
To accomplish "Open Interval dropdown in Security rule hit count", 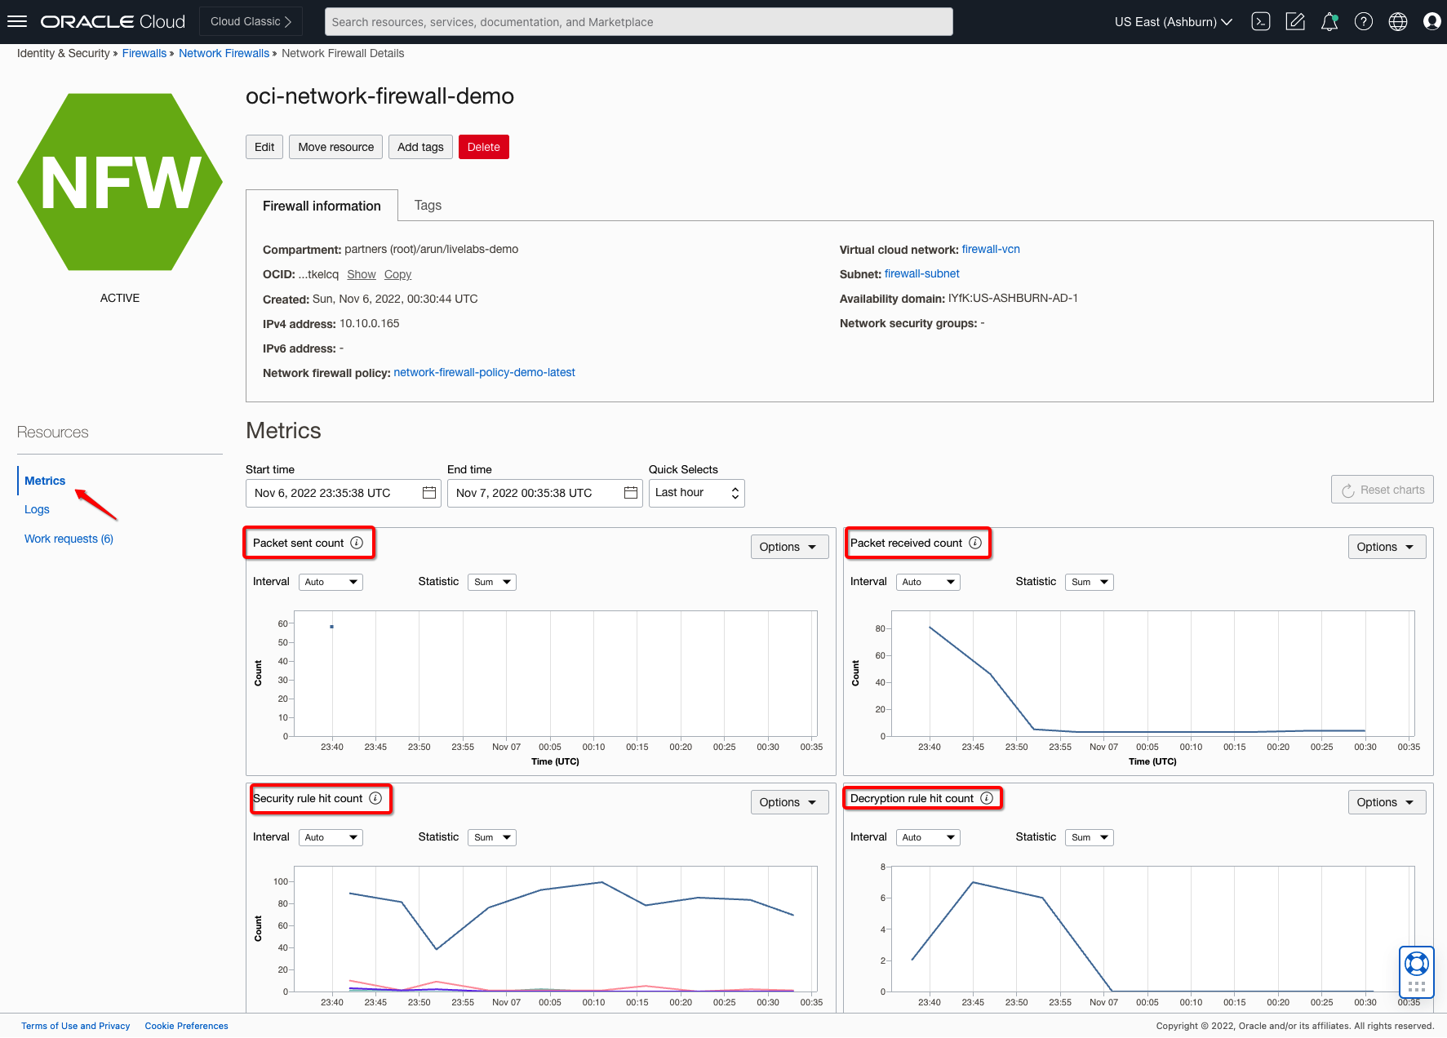I will click(x=331, y=837).
